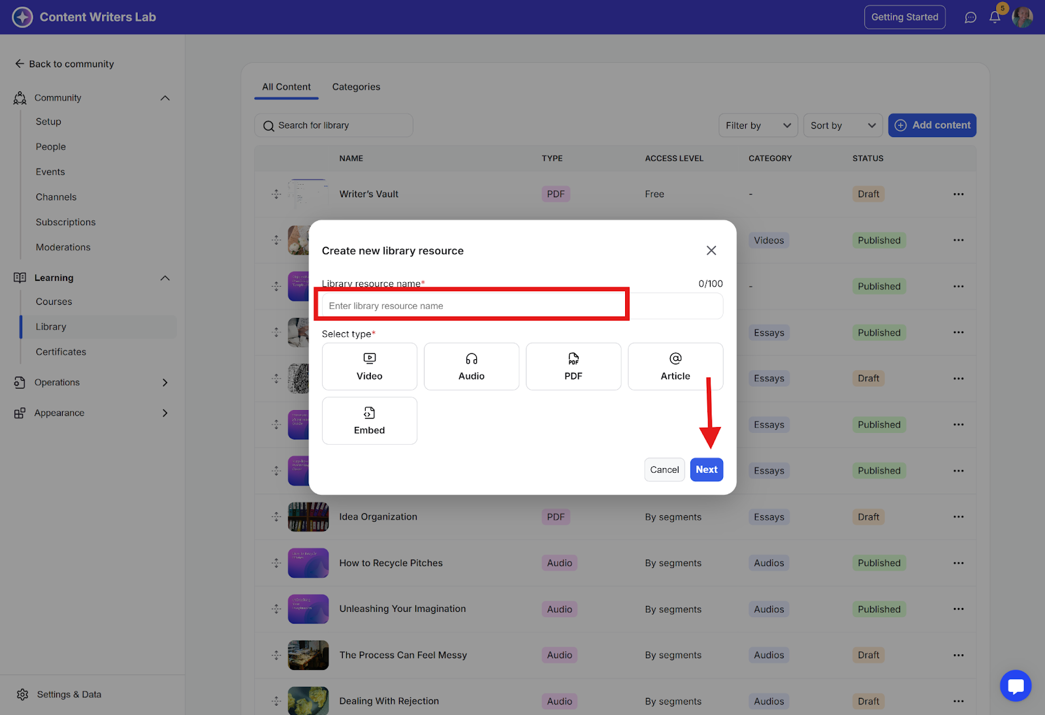The image size is (1045, 715).
Task: Open the Filter by dropdown
Action: (x=758, y=125)
